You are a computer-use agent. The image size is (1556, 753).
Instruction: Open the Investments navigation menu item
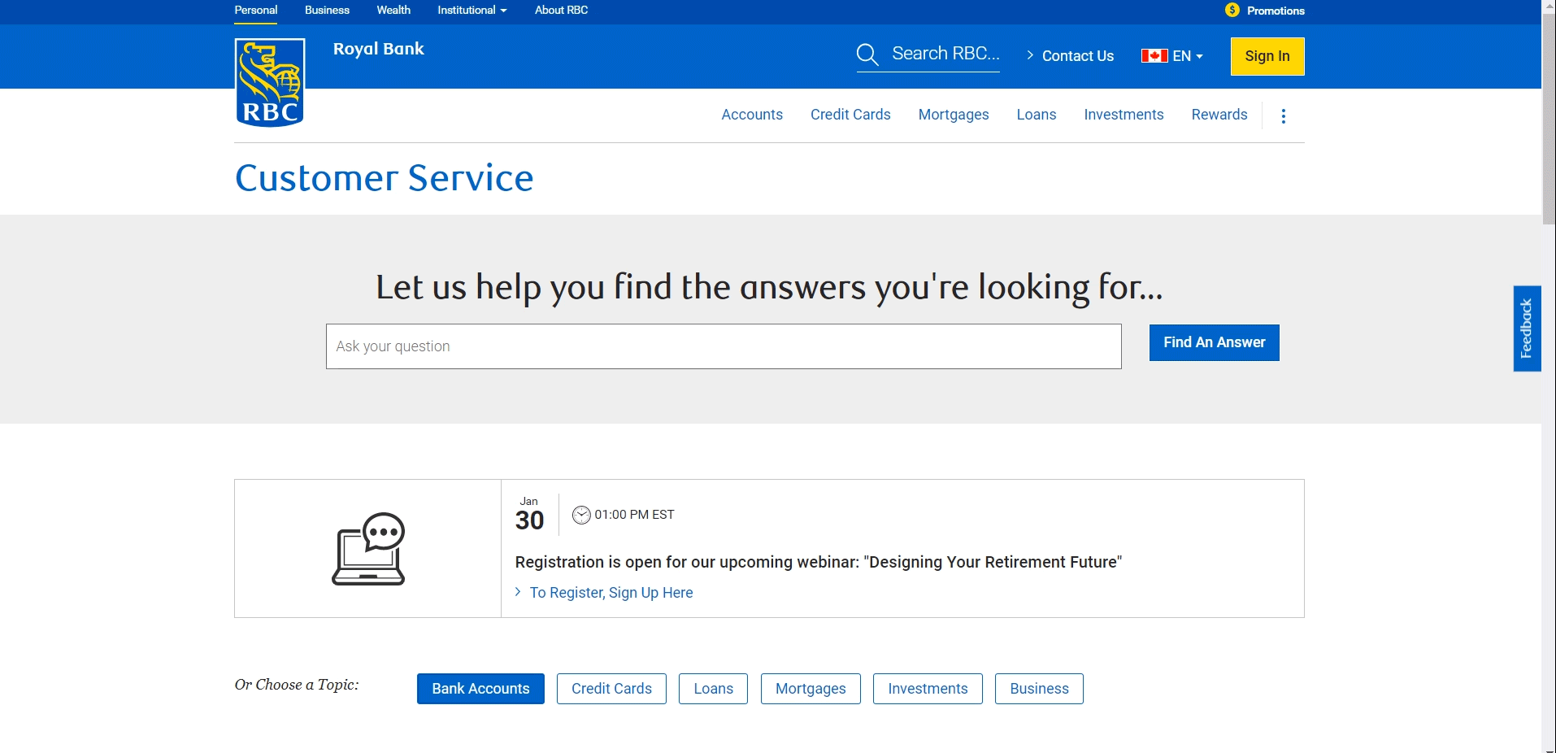click(1124, 115)
